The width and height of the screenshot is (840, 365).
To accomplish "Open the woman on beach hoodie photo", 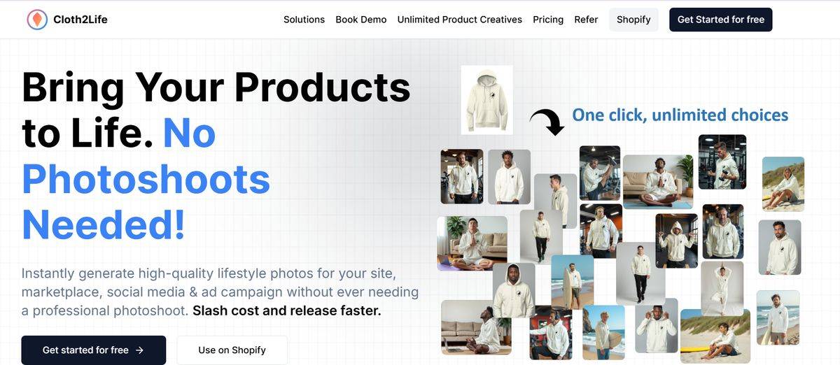I will coord(783,184).
